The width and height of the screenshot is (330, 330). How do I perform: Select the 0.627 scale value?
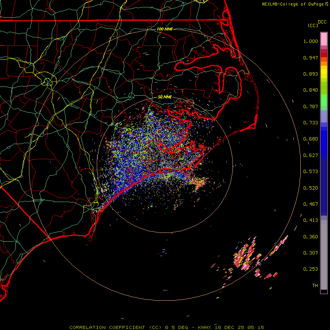311,155
